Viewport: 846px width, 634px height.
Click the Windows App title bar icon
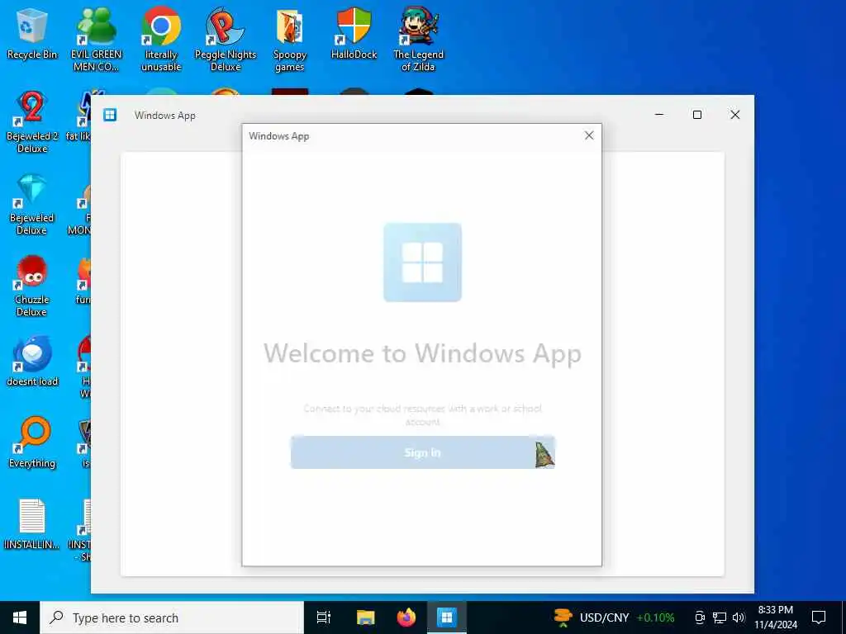[110, 115]
